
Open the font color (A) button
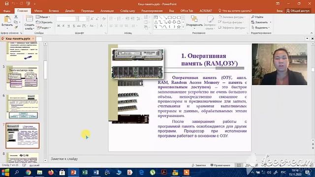101,26
